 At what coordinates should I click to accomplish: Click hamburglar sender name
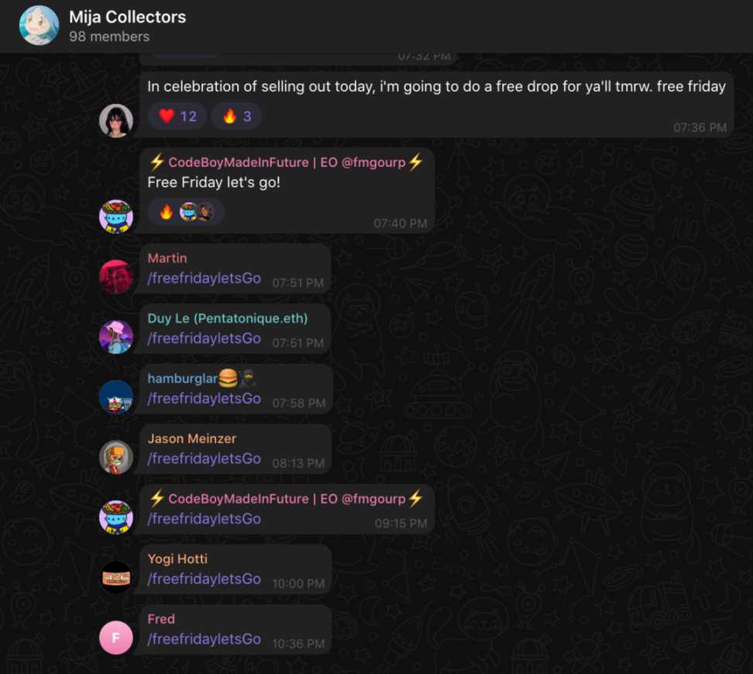coord(183,378)
